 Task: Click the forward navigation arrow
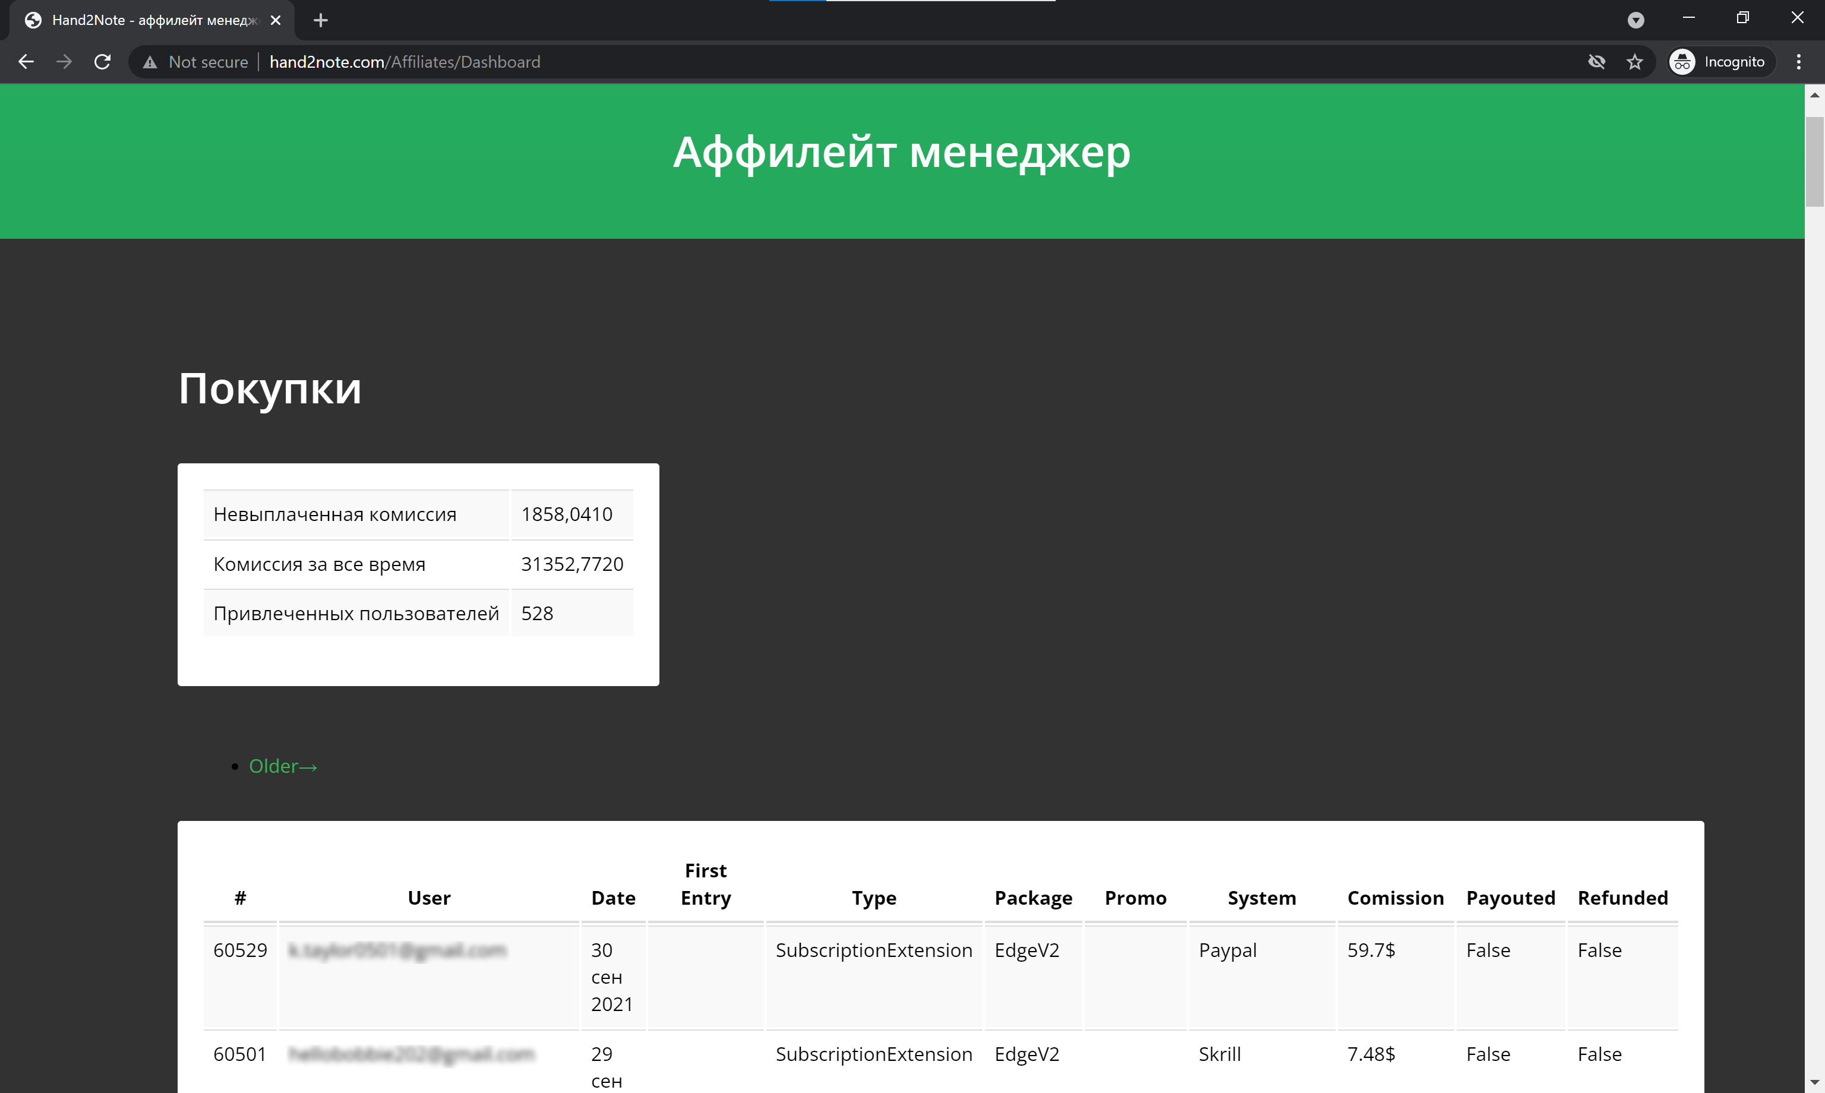(64, 62)
